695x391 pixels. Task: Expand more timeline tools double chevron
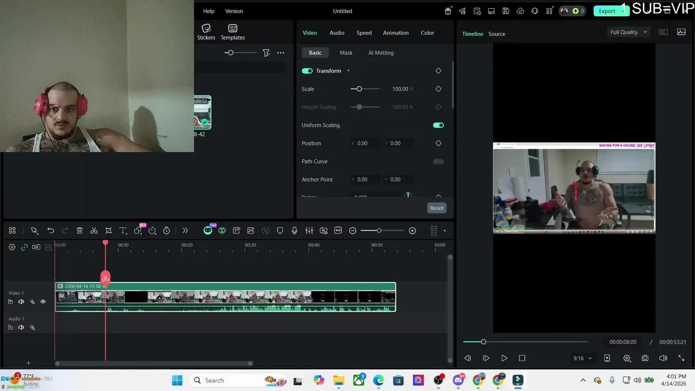[x=185, y=231]
